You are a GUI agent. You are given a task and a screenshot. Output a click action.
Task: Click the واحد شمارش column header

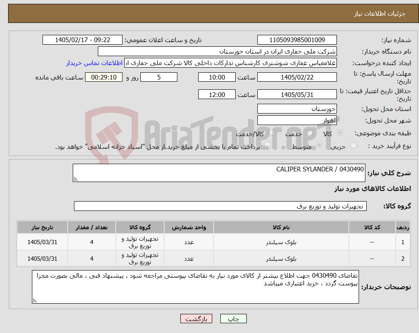(189, 227)
